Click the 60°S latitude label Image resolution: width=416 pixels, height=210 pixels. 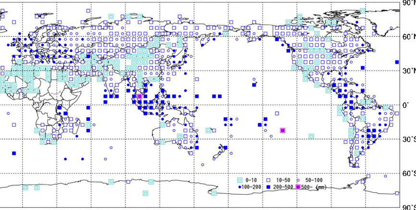(407, 174)
